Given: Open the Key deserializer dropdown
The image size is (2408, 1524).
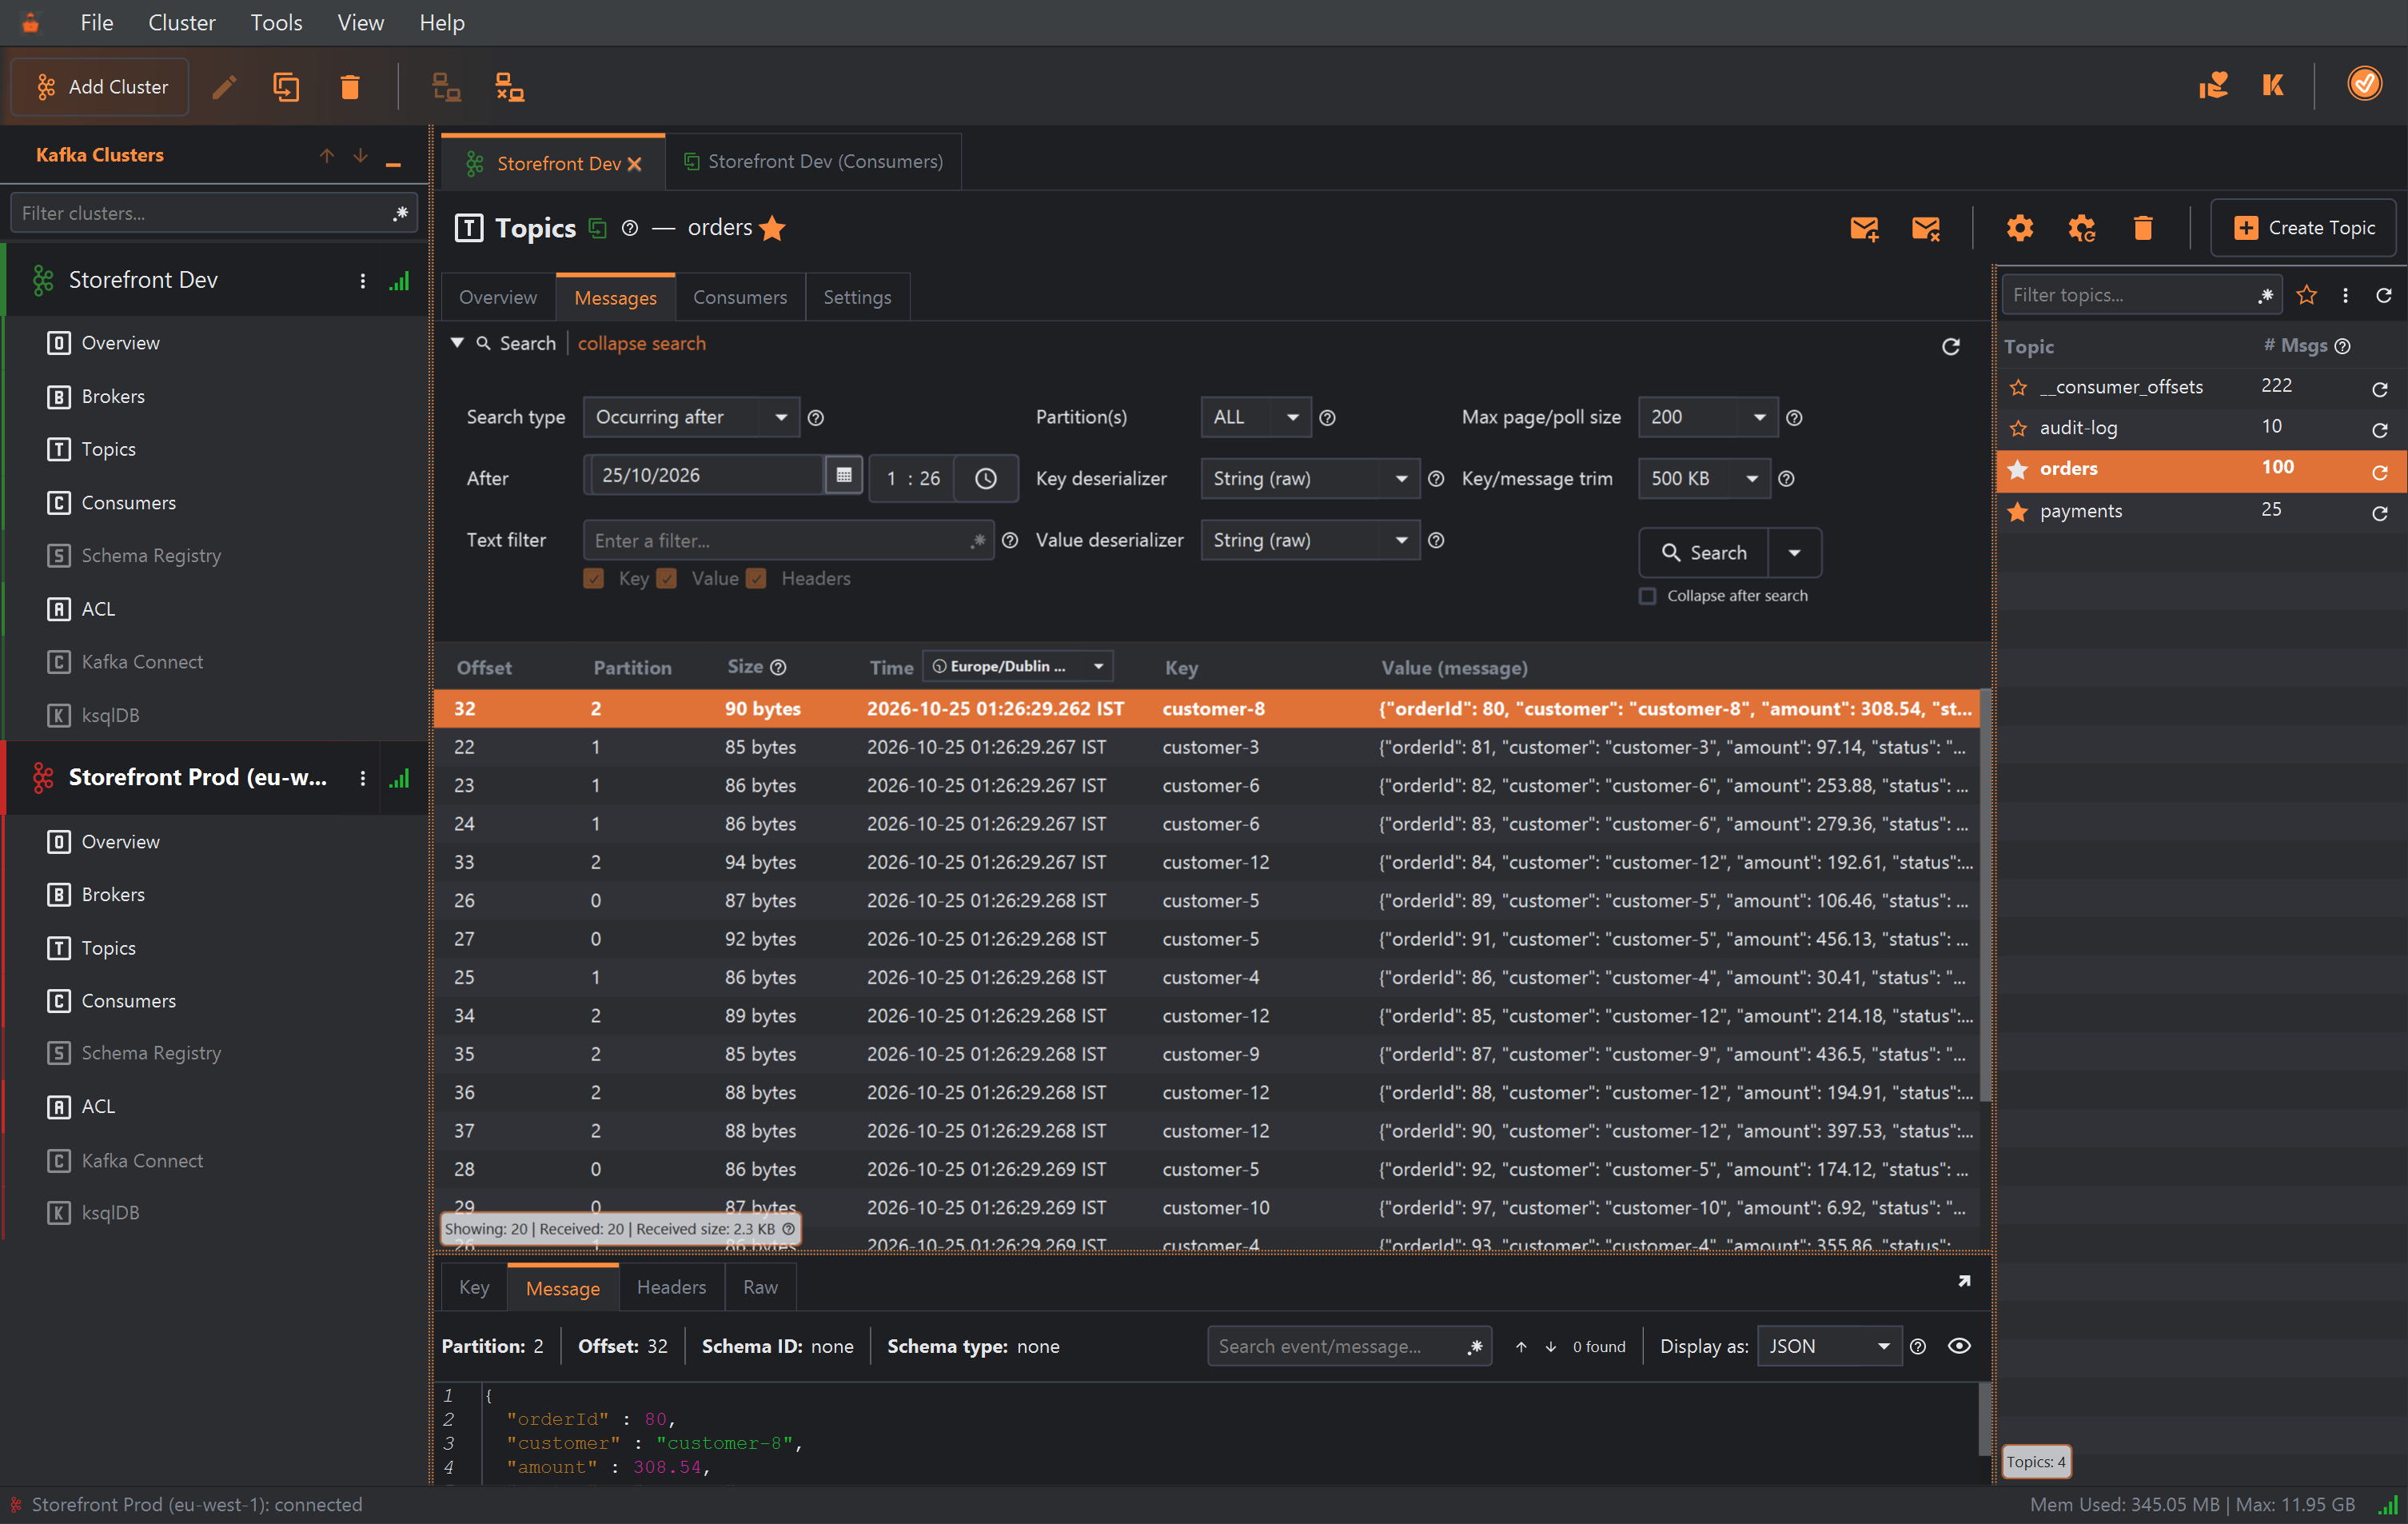Looking at the screenshot, I should 1310,479.
